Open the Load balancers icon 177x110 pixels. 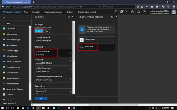click(x=4, y=73)
